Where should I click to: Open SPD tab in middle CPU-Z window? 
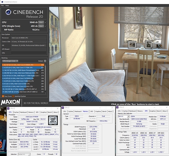pyautogui.click(x=92, y=111)
